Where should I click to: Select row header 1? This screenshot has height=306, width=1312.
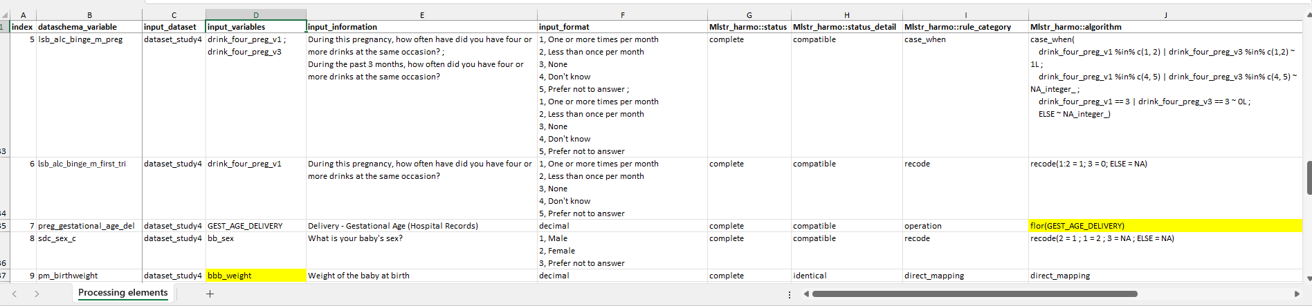point(5,27)
